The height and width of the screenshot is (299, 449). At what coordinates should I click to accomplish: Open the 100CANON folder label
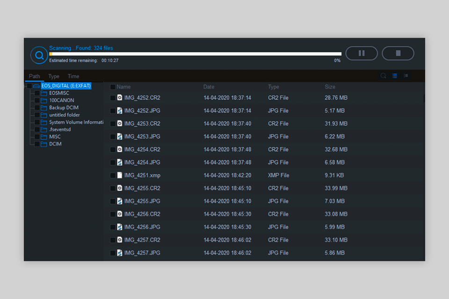point(62,100)
